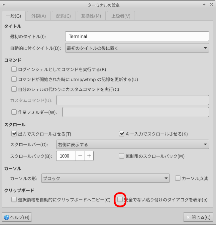The image size is (216, 225).
Task: Switch to the 外観(A) tab
Action: tap(39, 16)
